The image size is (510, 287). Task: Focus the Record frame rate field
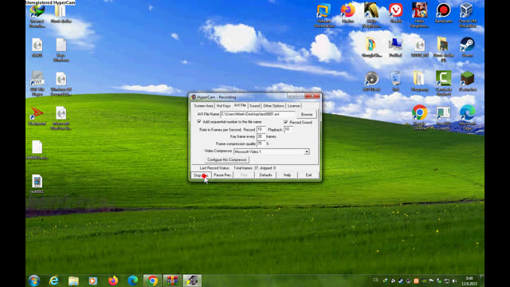pos(261,129)
